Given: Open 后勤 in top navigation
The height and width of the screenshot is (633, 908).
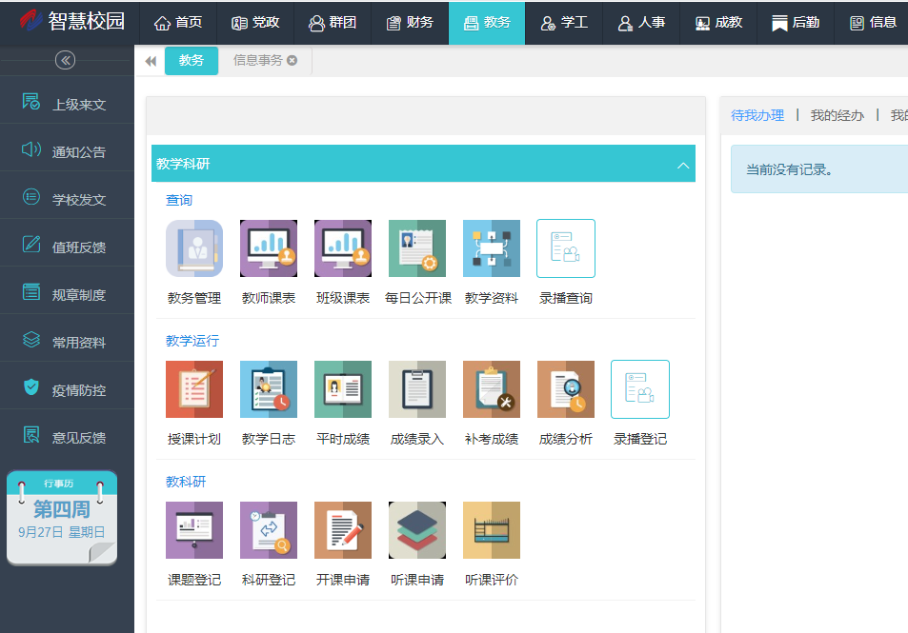Looking at the screenshot, I should 796,23.
